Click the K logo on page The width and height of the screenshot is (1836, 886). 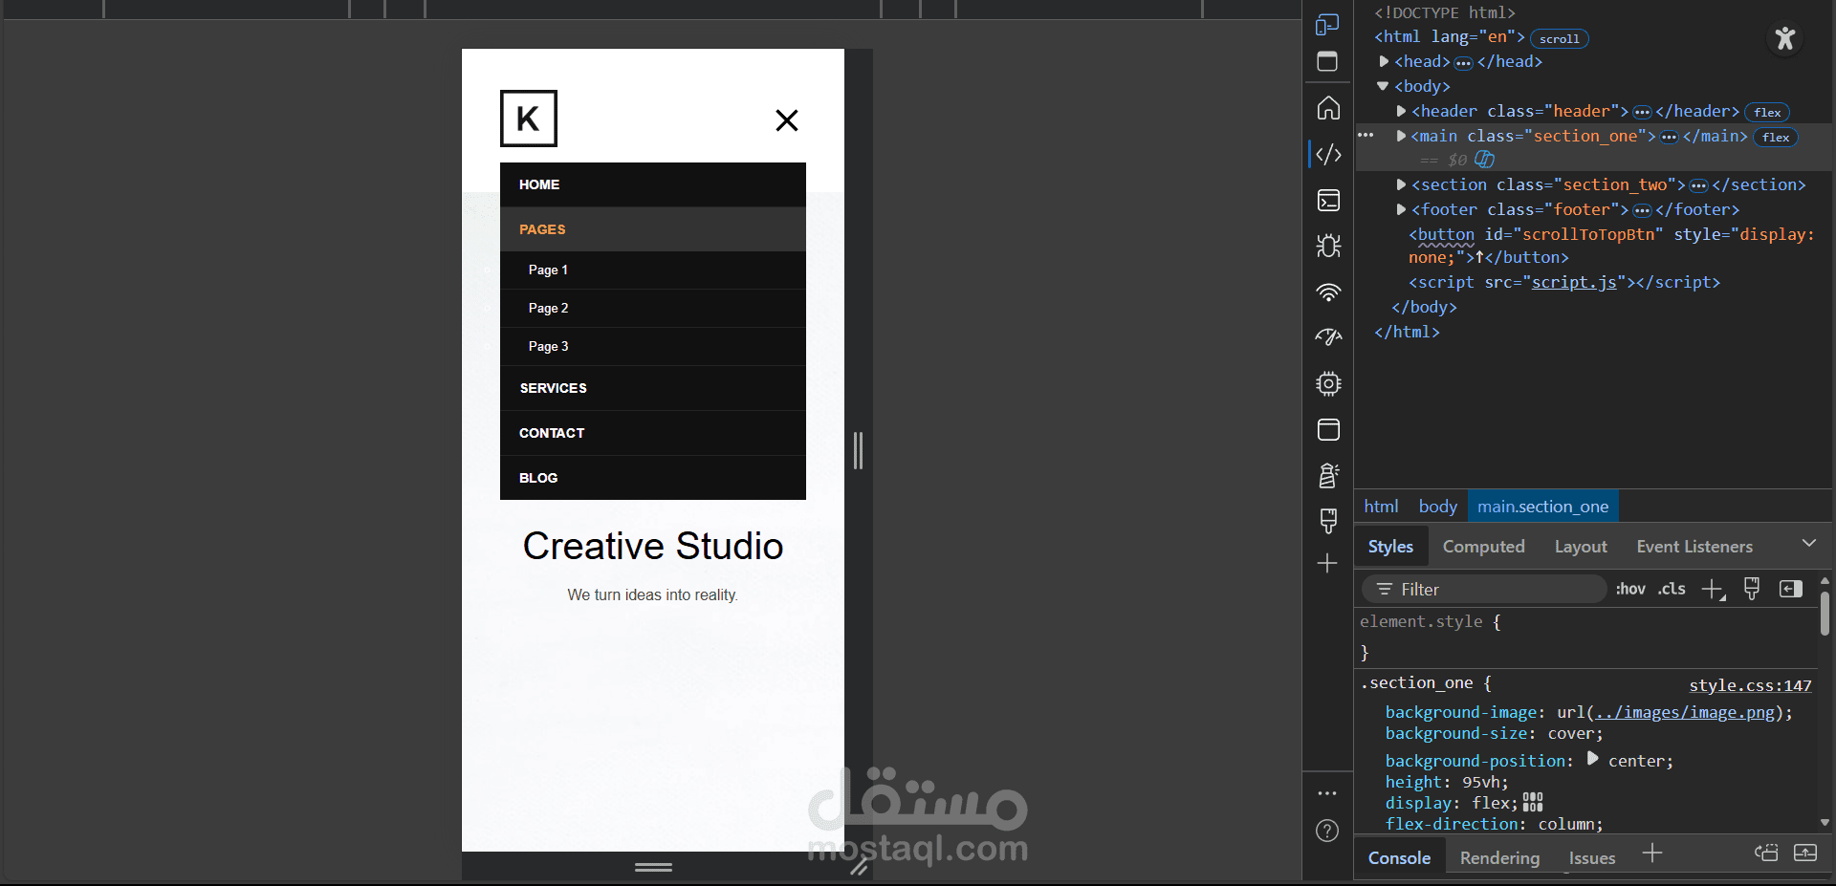[528, 119]
